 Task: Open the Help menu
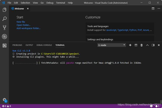coord(70,3)
